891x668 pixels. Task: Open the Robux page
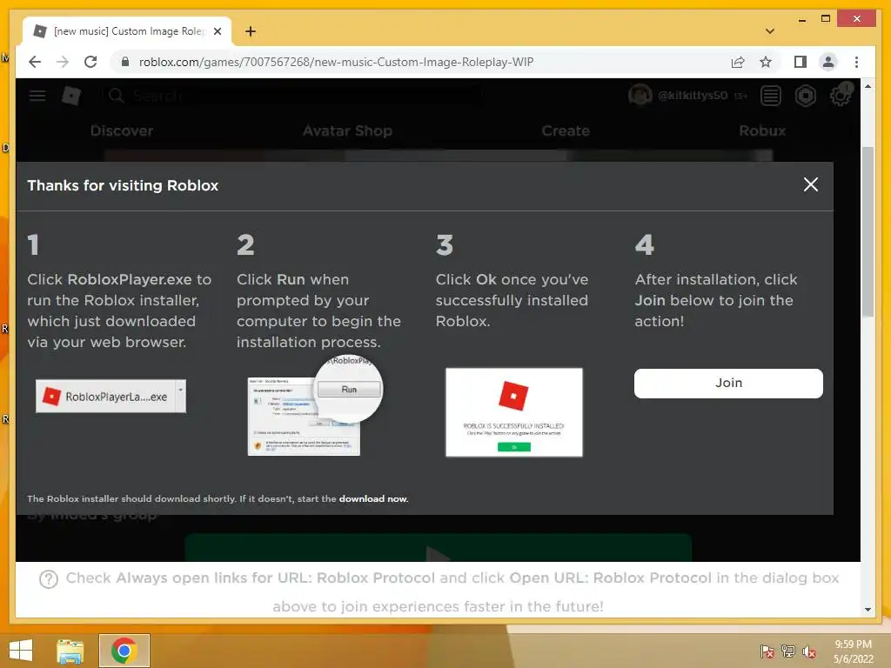click(x=762, y=130)
